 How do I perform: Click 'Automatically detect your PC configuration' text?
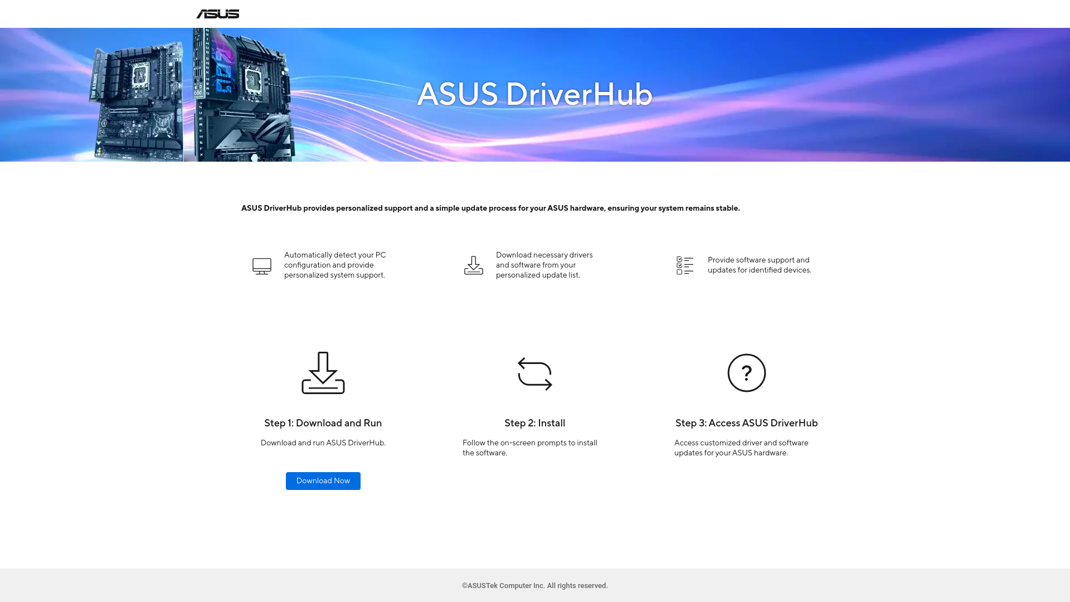click(x=335, y=265)
